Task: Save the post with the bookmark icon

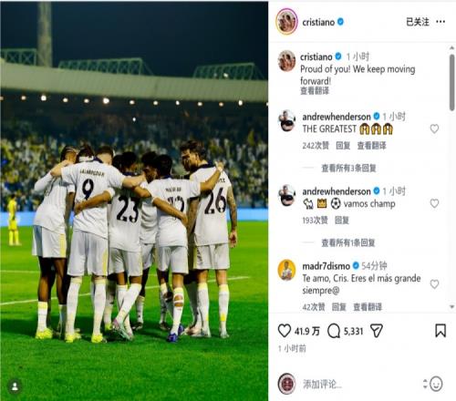Action: pyautogui.click(x=440, y=331)
